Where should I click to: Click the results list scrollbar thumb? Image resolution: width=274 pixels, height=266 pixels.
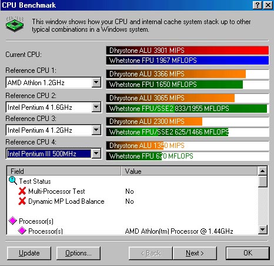click(x=263, y=181)
